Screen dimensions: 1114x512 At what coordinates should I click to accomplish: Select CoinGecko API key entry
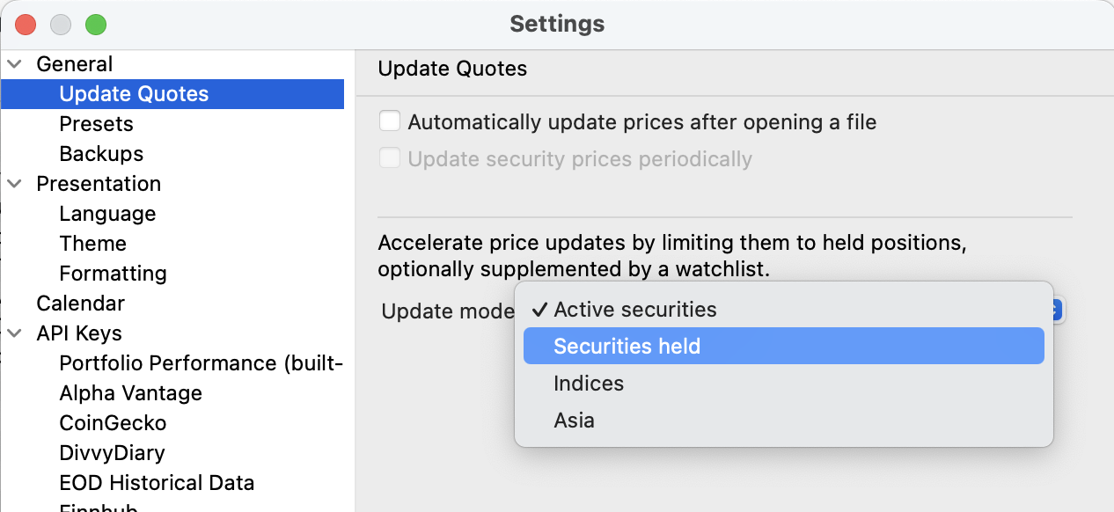(113, 423)
